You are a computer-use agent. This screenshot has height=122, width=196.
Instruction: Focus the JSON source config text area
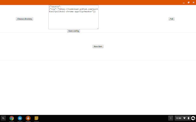(73, 17)
